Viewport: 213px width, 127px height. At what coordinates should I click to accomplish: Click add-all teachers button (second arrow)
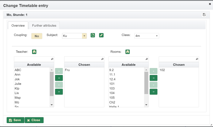coord(59,78)
